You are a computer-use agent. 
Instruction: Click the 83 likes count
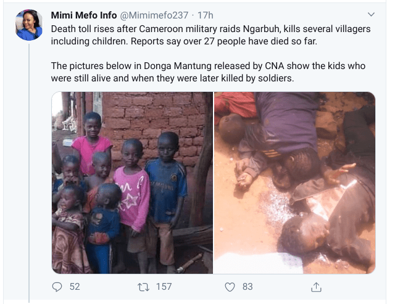tap(247, 287)
